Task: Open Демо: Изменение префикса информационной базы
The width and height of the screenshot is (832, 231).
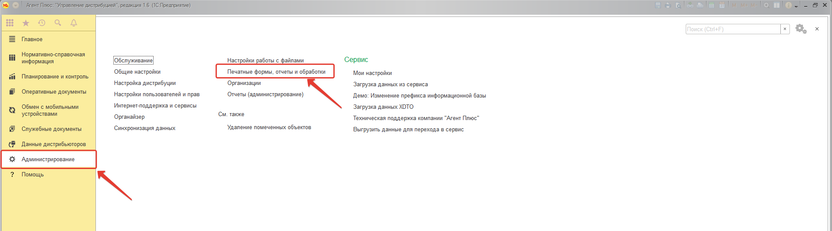Action: (x=420, y=95)
